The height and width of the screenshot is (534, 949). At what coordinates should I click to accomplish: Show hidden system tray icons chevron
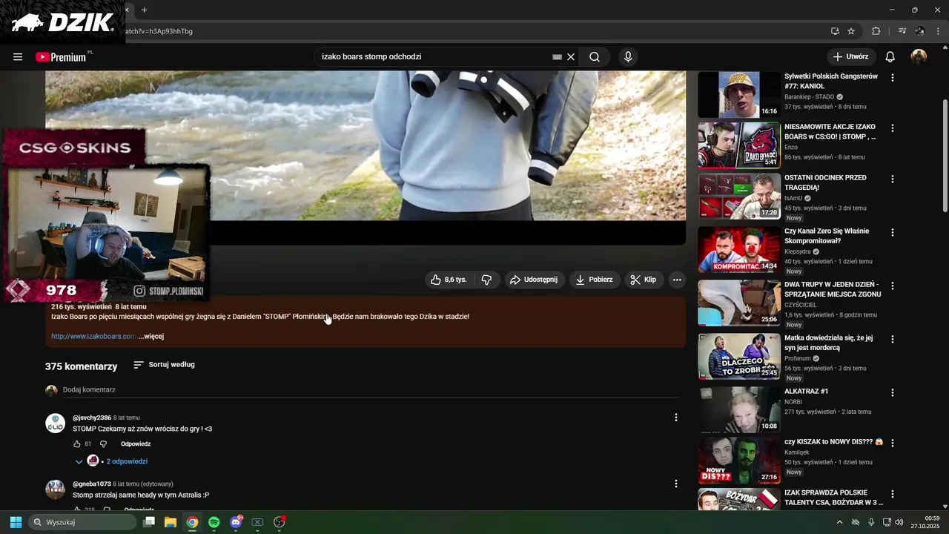(x=839, y=522)
